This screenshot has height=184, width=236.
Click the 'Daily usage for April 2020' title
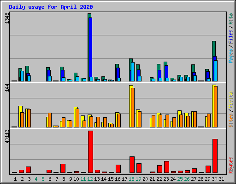click(x=51, y=7)
